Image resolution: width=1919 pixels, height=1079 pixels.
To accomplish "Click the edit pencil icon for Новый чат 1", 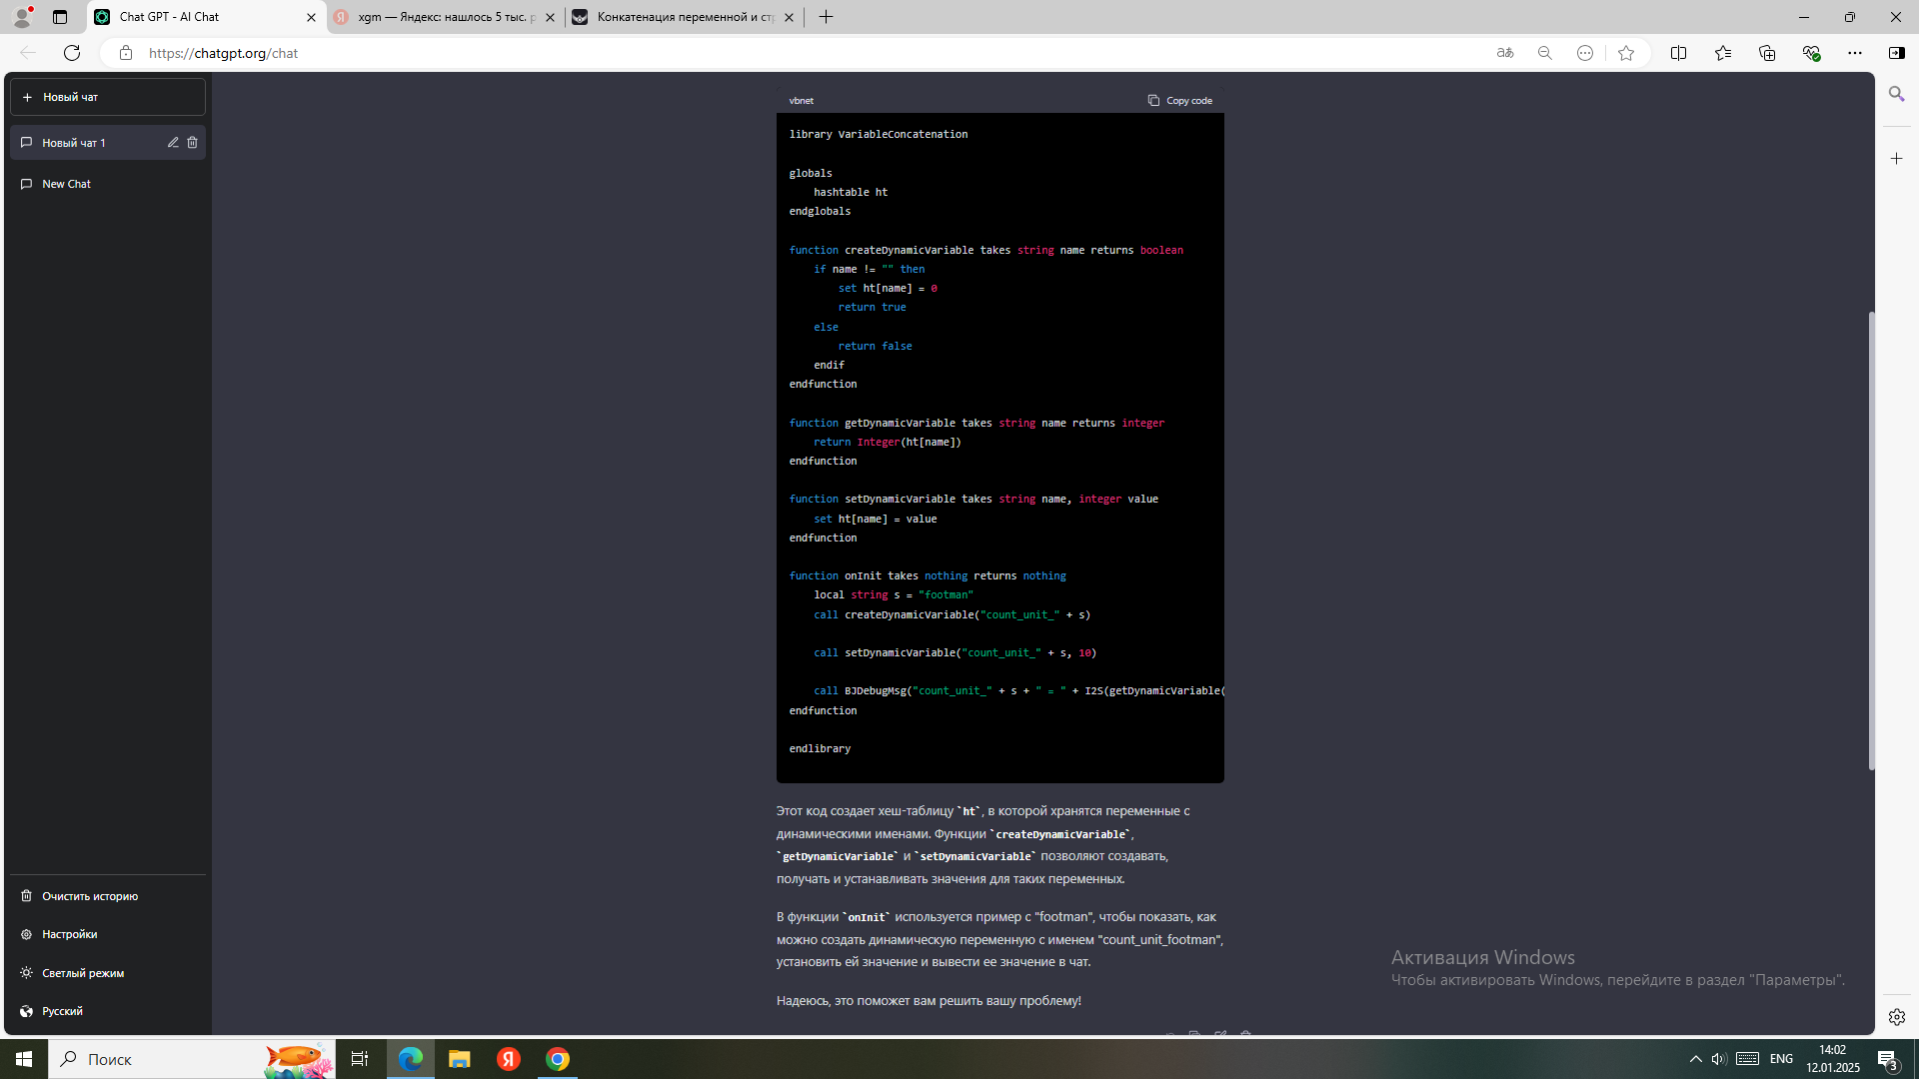I will [173, 143].
